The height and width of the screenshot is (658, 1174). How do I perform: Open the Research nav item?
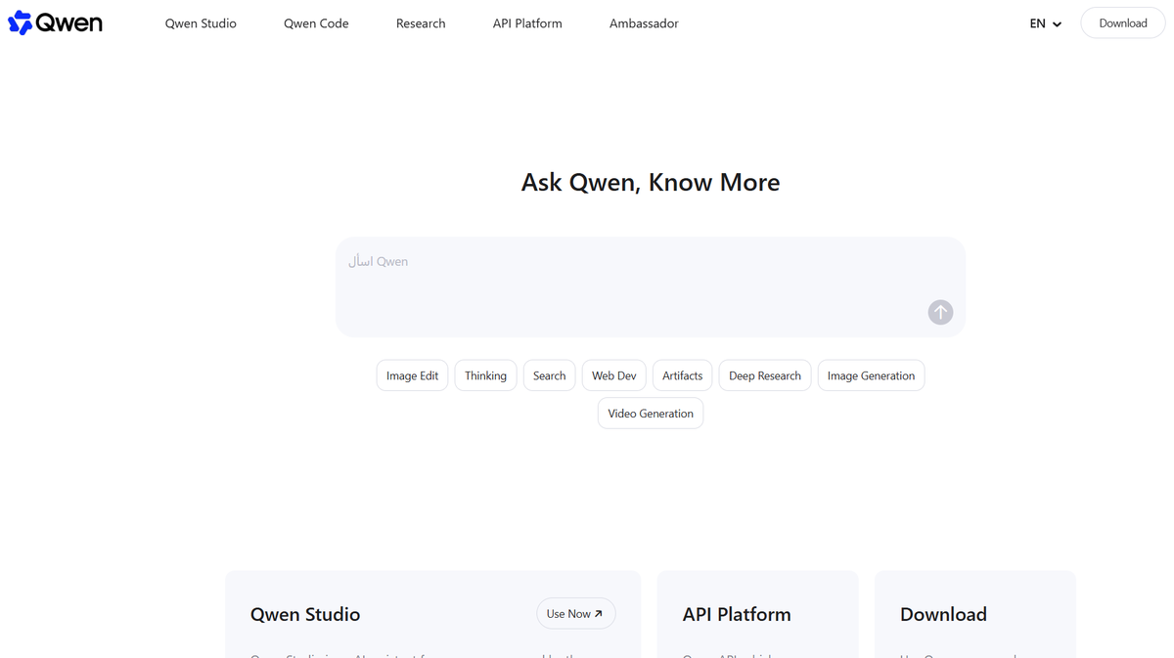[x=421, y=23]
